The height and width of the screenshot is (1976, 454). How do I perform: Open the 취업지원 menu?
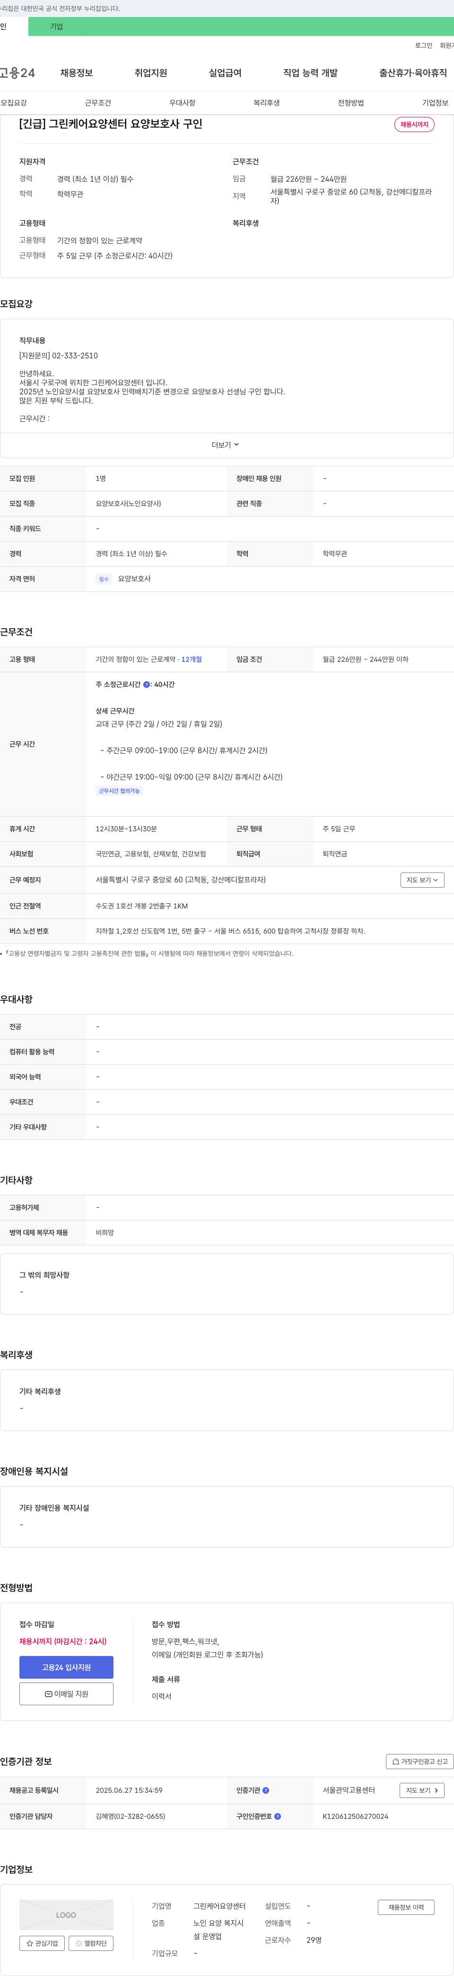[x=151, y=73]
